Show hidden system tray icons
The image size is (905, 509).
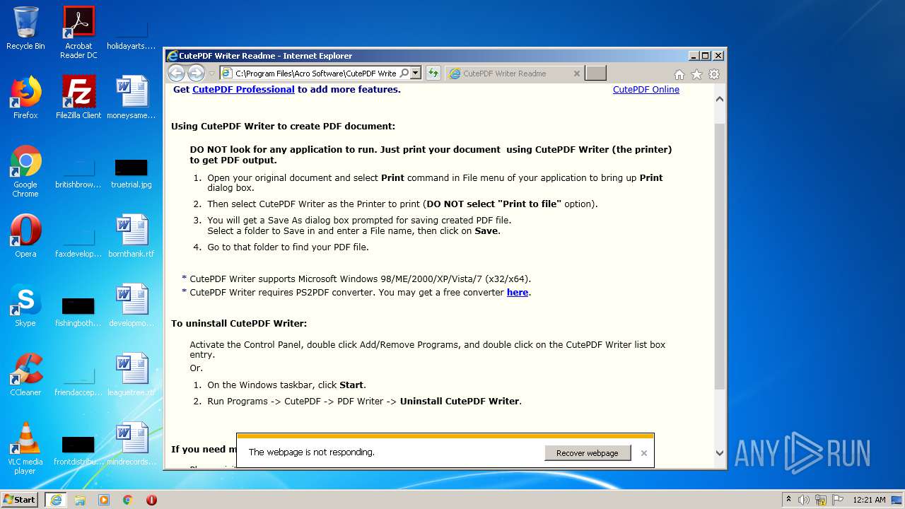[x=789, y=500]
